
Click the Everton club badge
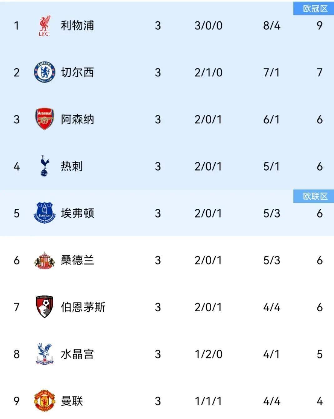[x=44, y=213]
